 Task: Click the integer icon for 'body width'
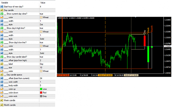coord(2,86)
